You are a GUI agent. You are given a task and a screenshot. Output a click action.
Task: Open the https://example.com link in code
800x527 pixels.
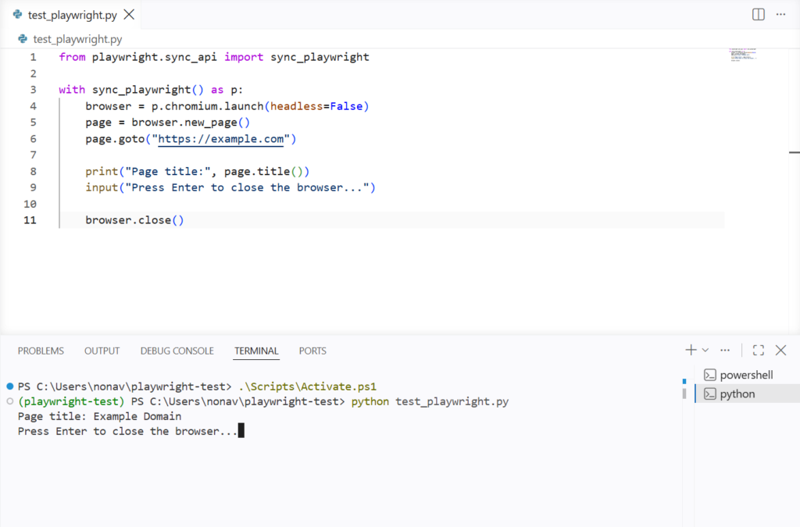click(220, 139)
